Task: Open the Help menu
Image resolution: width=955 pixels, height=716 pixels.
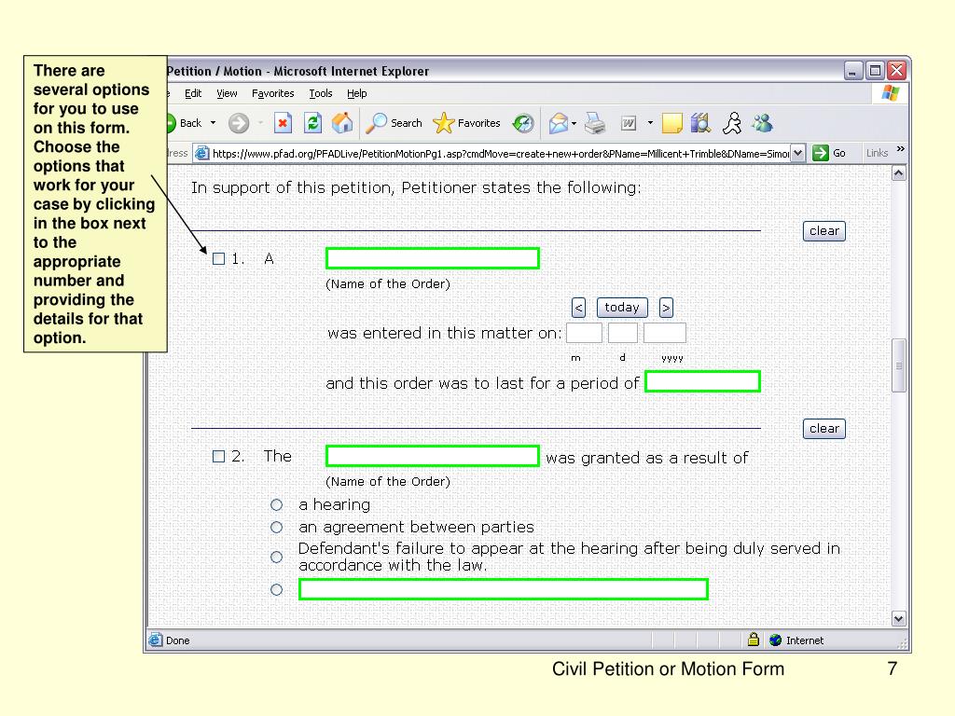Action: 357,93
